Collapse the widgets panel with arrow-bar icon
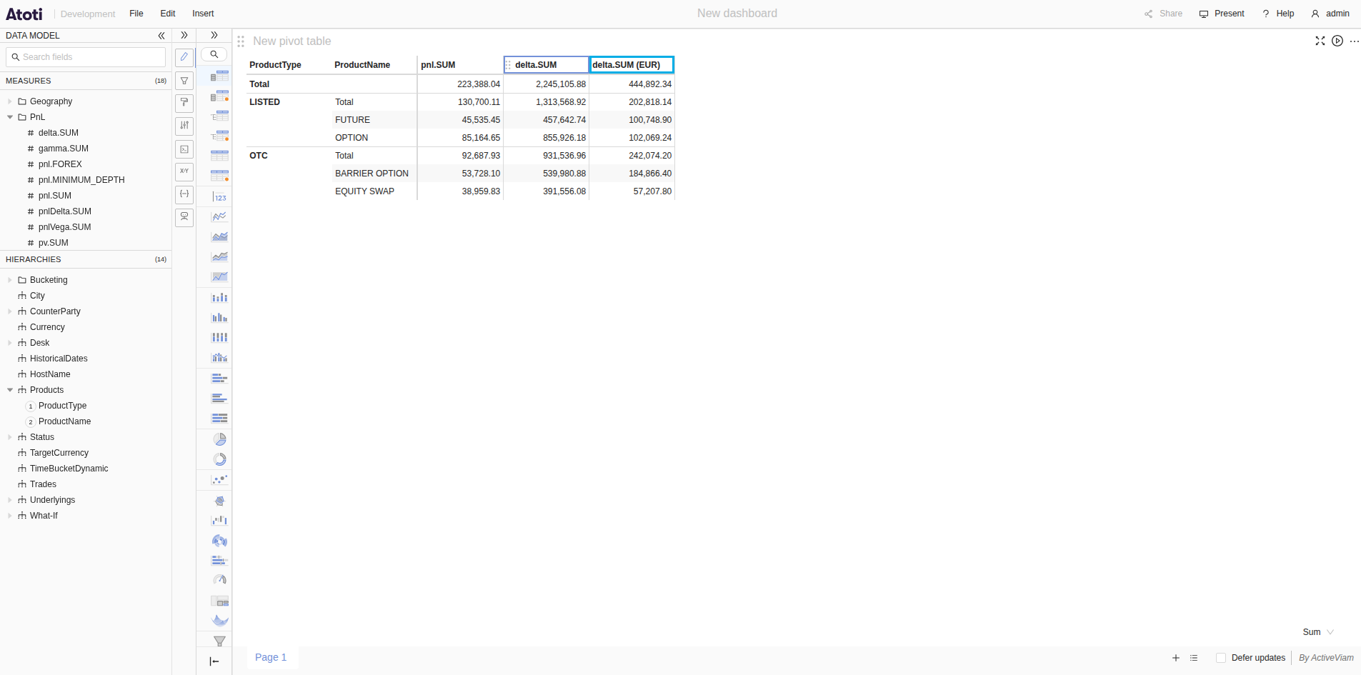Screen dimensions: 1361x675 pyautogui.click(x=214, y=661)
